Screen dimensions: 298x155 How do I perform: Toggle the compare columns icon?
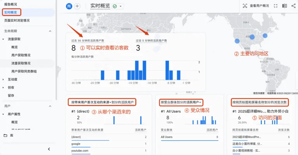point(284,6)
